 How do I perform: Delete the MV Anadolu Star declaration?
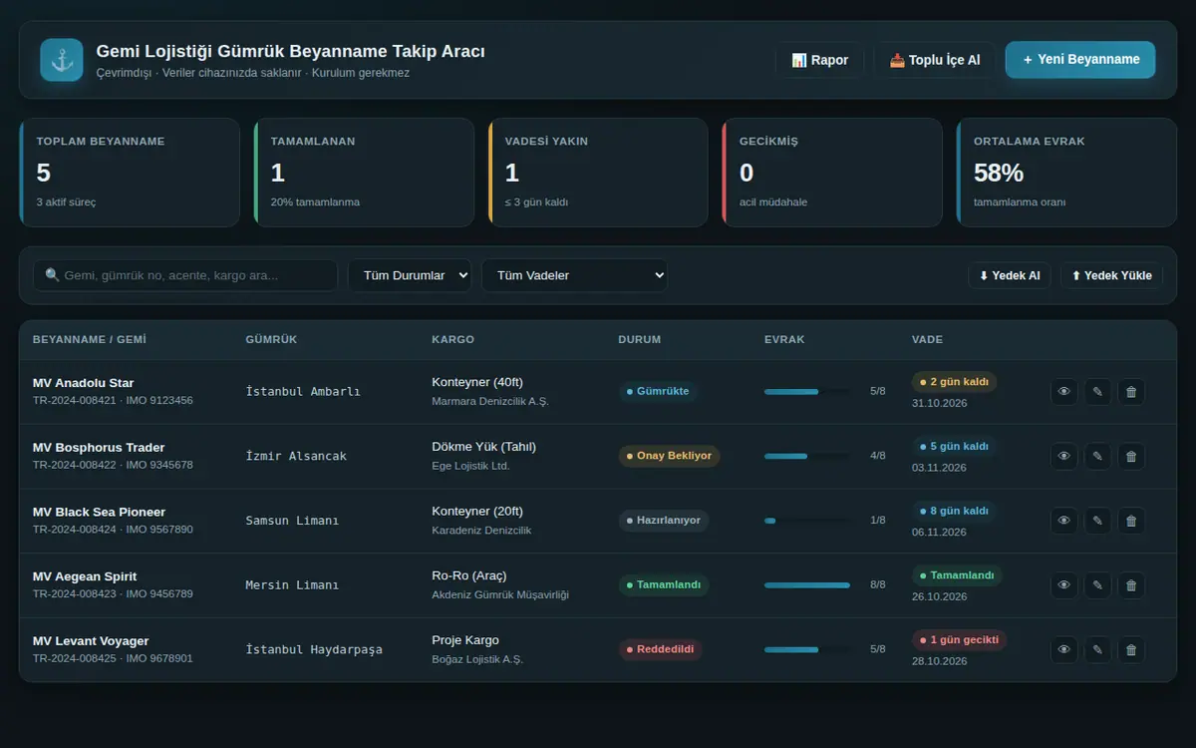(1131, 392)
